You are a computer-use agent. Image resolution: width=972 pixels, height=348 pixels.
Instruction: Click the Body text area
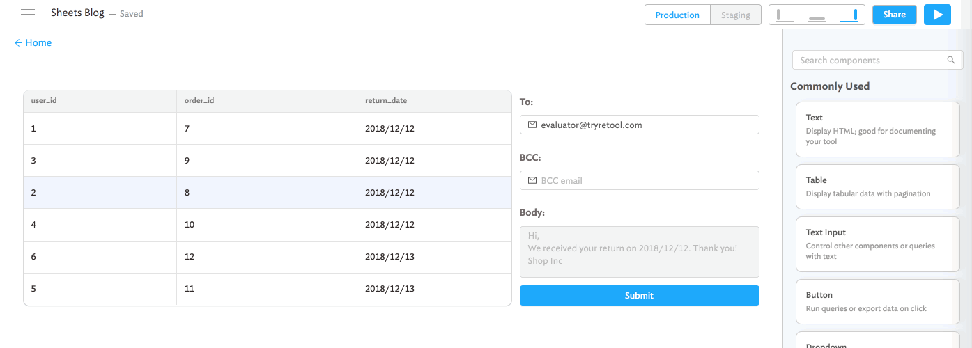(x=639, y=252)
